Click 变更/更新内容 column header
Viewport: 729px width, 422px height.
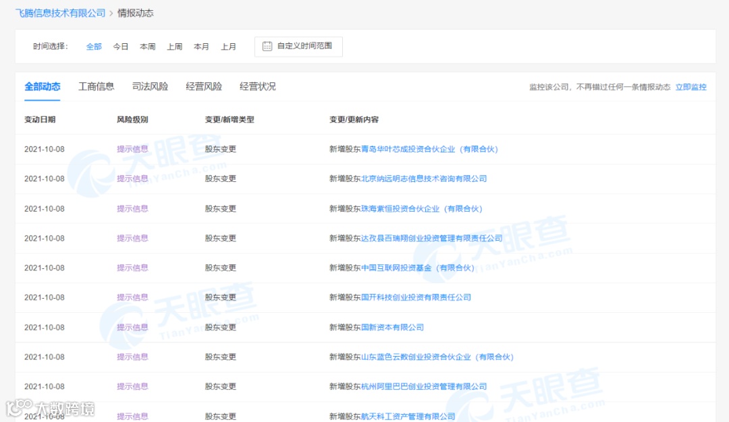(354, 120)
